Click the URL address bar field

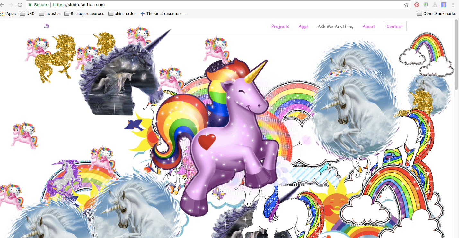coord(218,5)
